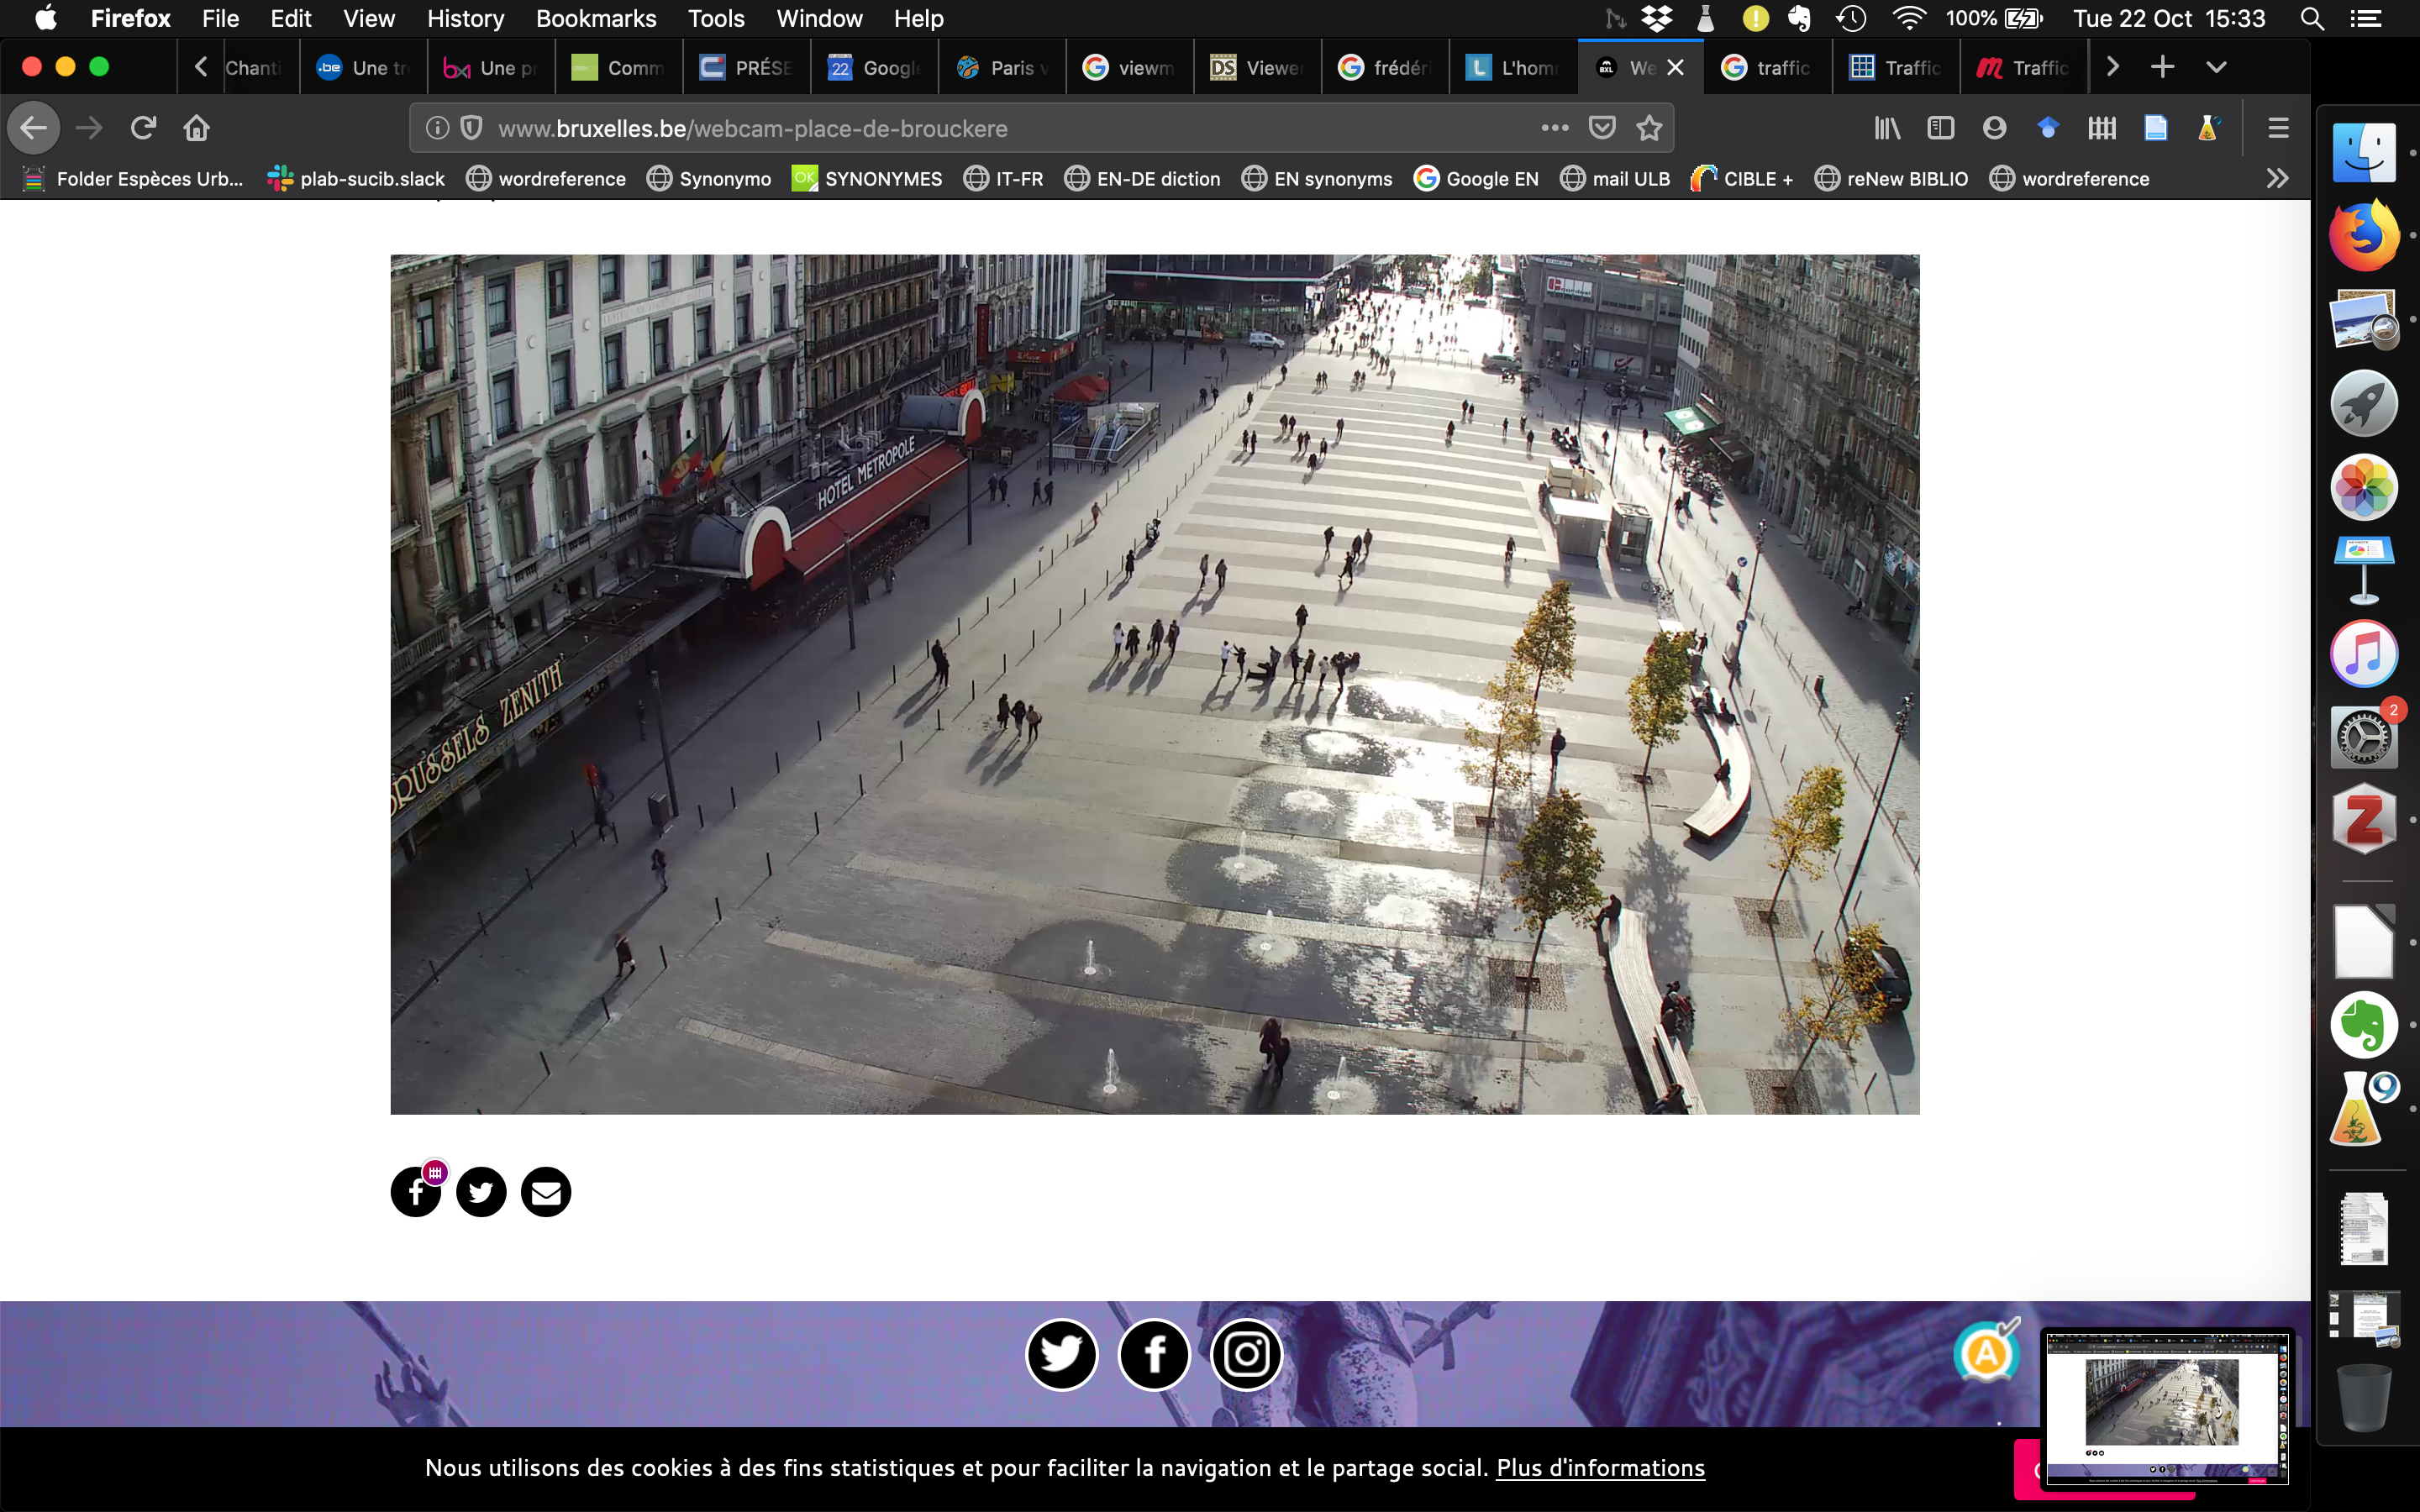The width and height of the screenshot is (2420, 1512).
Task: Open the Plus d'informations cookie link
Action: [1600, 1468]
